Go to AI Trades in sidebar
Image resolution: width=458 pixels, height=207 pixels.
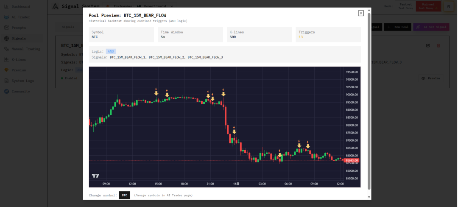point(20,17)
